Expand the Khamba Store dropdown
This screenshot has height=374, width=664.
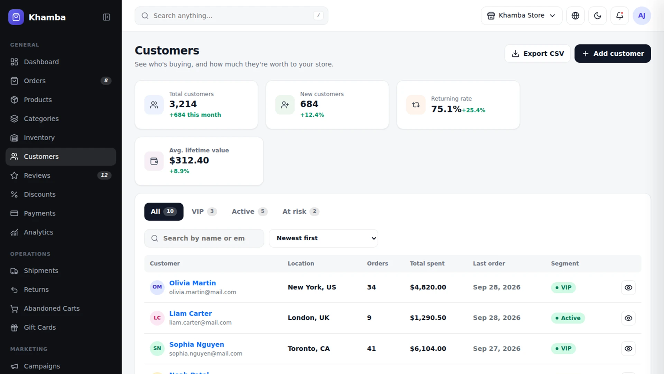(521, 16)
